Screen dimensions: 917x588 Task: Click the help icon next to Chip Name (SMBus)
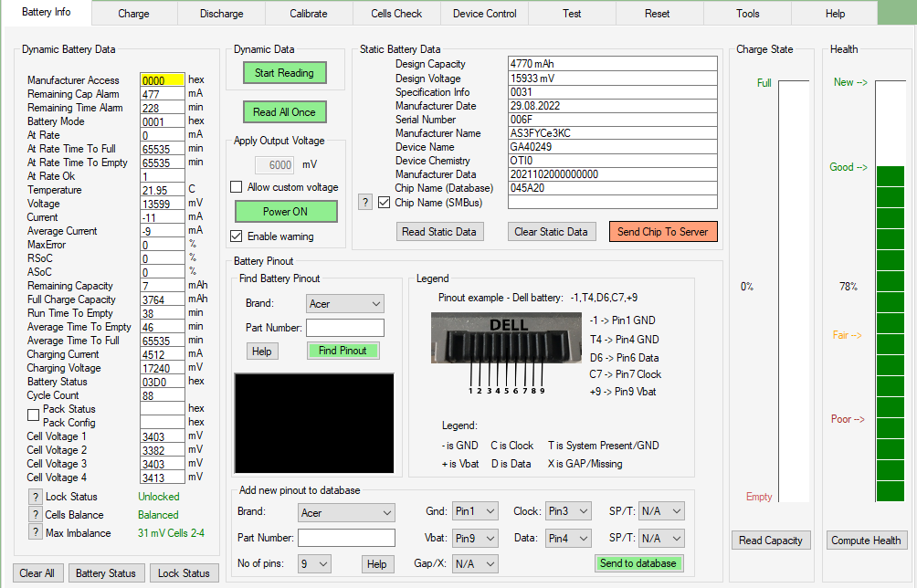pyautogui.click(x=364, y=202)
